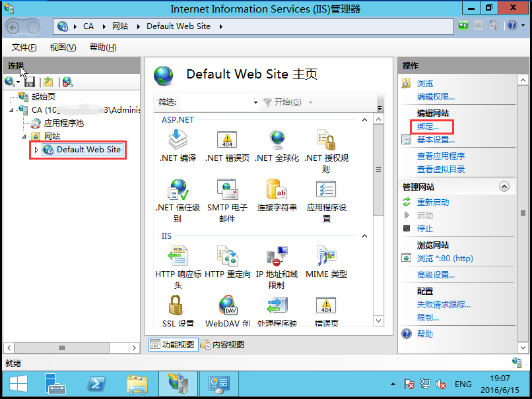The height and width of the screenshot is (399, 532).
Task: Open the .NET 错误页 icon
Action: 227,140
